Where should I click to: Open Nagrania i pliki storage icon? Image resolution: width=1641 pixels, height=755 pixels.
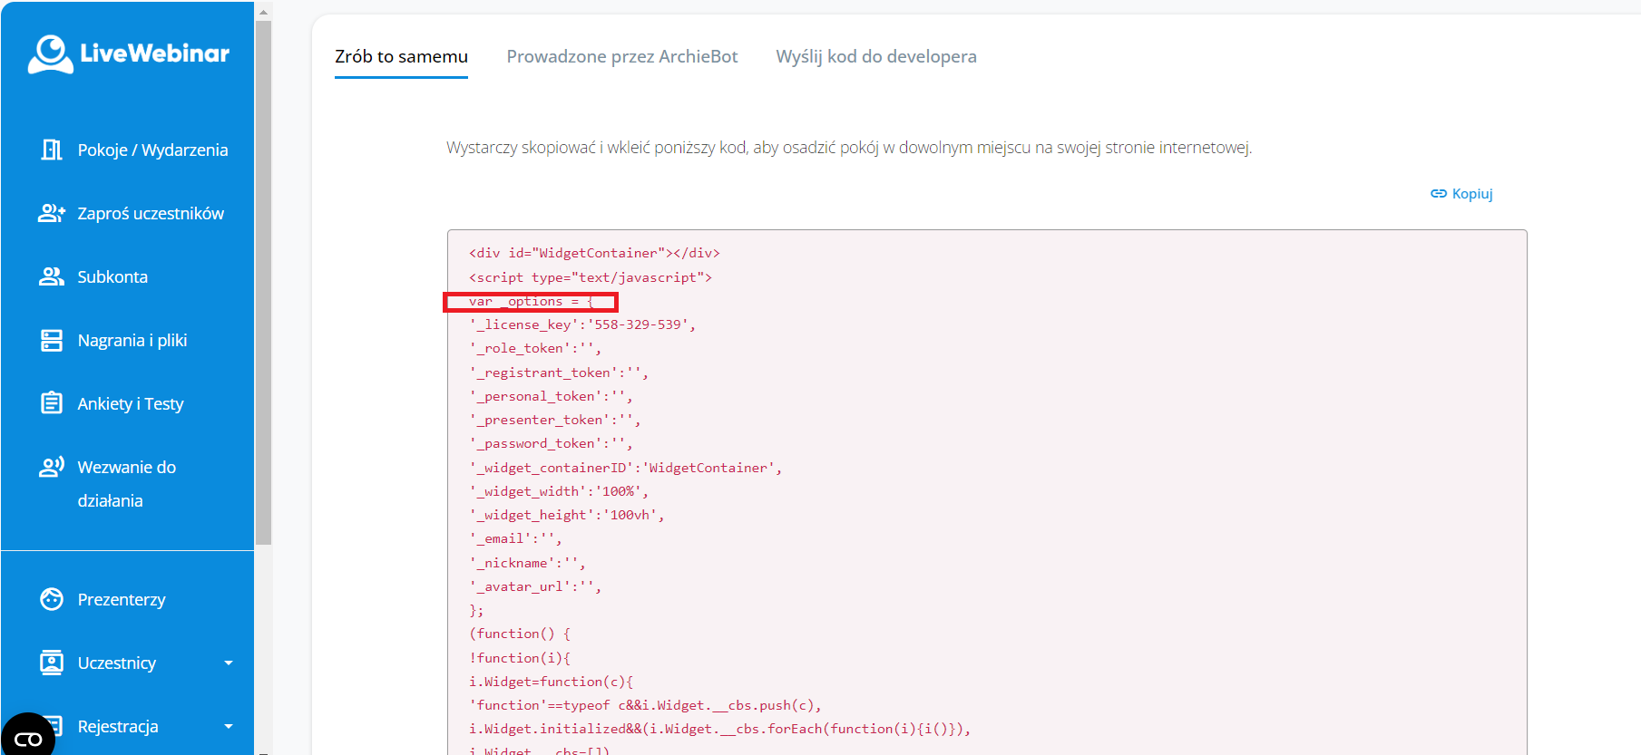click(x=52, y=340)
